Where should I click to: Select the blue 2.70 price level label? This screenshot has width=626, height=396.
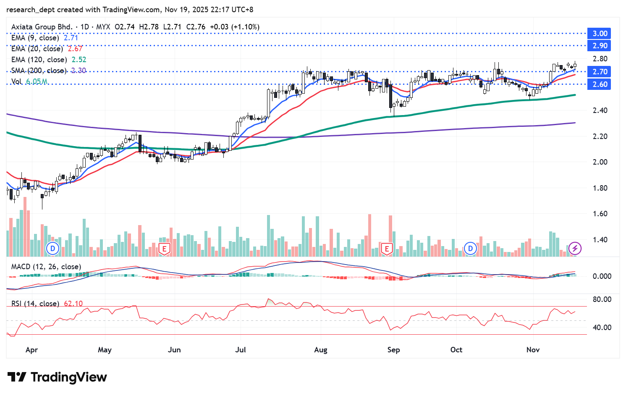coord(600,72)
